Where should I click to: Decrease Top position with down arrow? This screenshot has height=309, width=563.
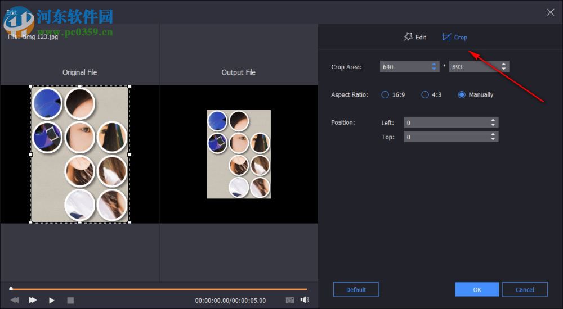493,139
